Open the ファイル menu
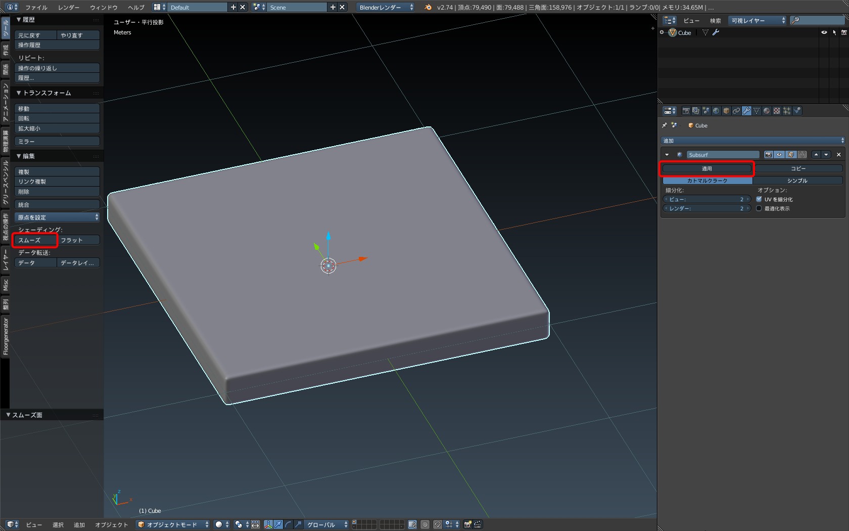 click(36, 7)
